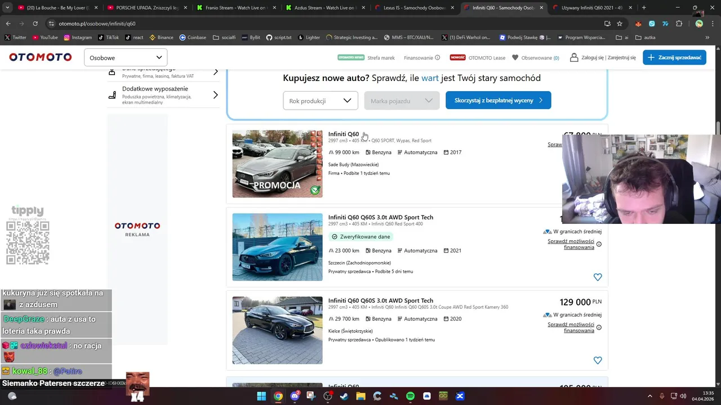
Task: Open Obserwowane heart icon
Action: (x=515, y=57)
